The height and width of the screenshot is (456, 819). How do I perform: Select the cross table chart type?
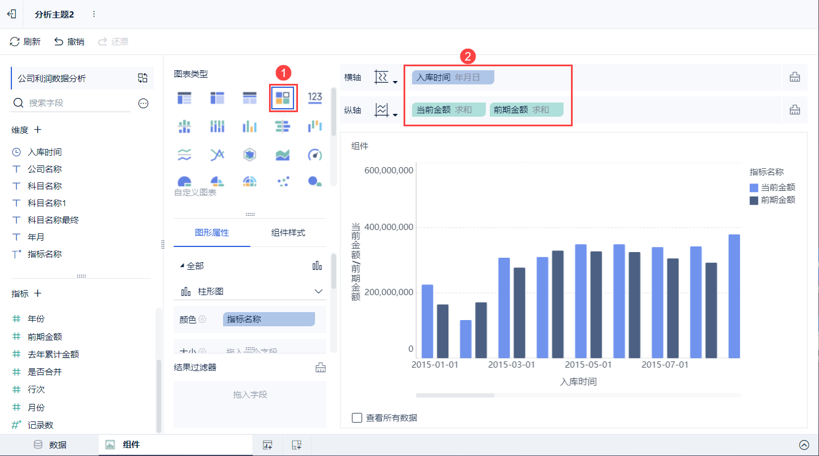(217, 97)
